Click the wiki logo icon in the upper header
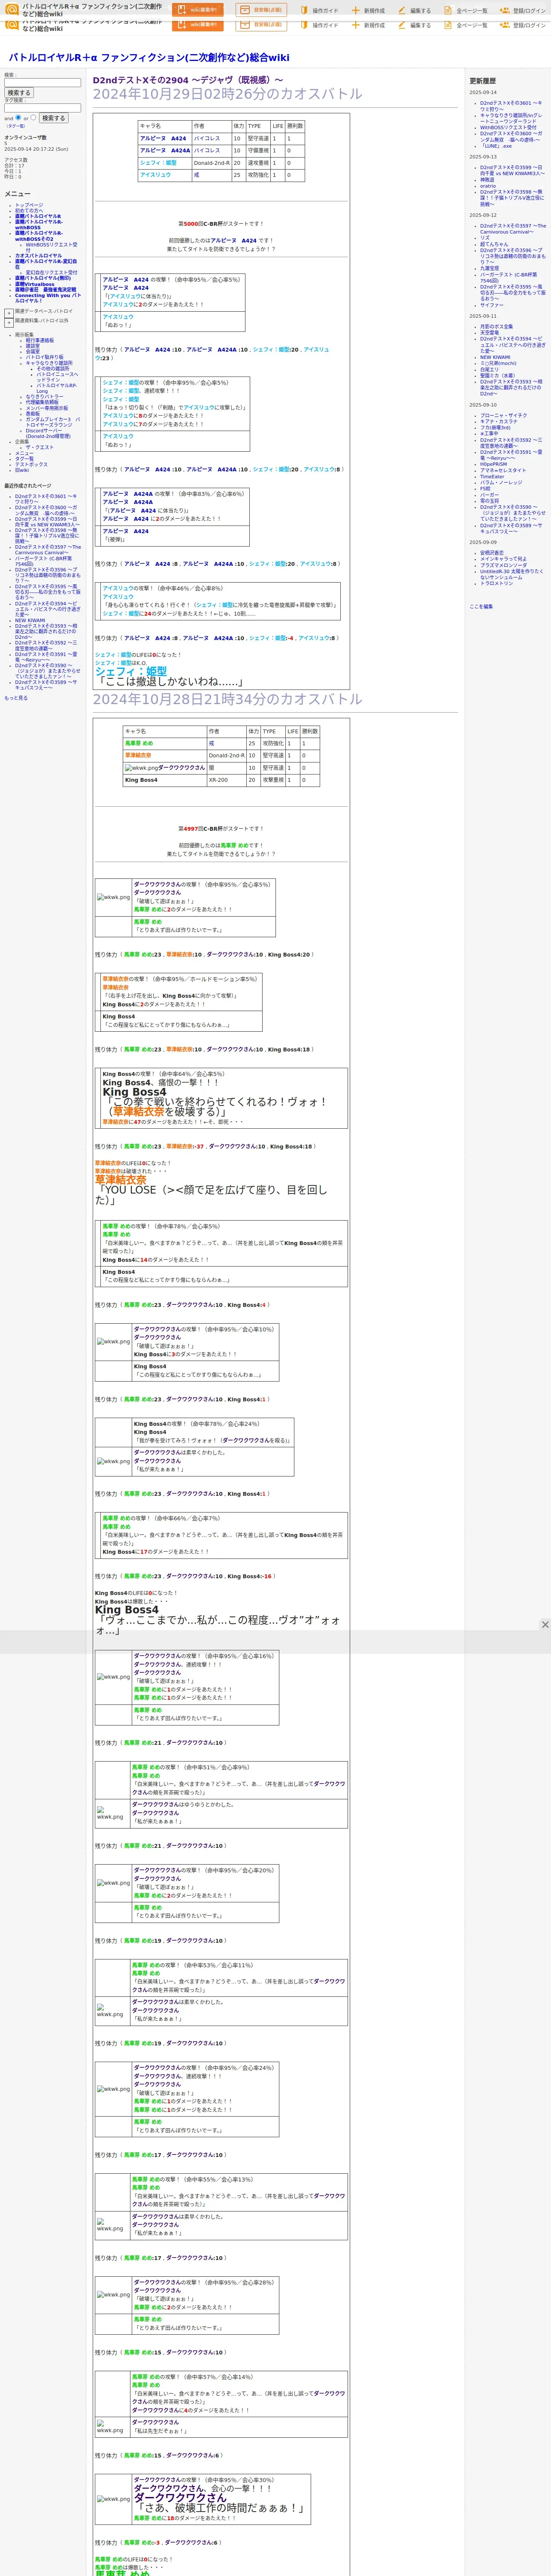The image size is (551, 2576). (12, 9)
